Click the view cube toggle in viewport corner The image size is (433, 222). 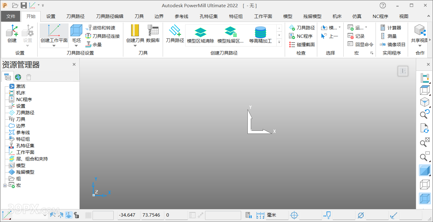[x=403, y=71]
